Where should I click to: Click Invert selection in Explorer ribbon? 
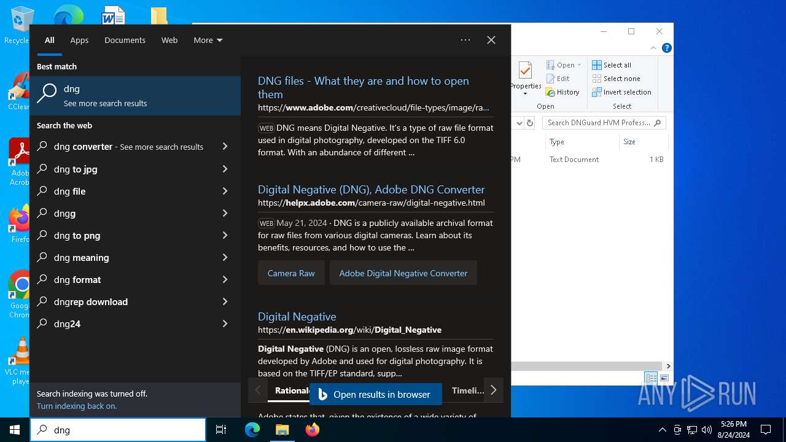(621, 92)
